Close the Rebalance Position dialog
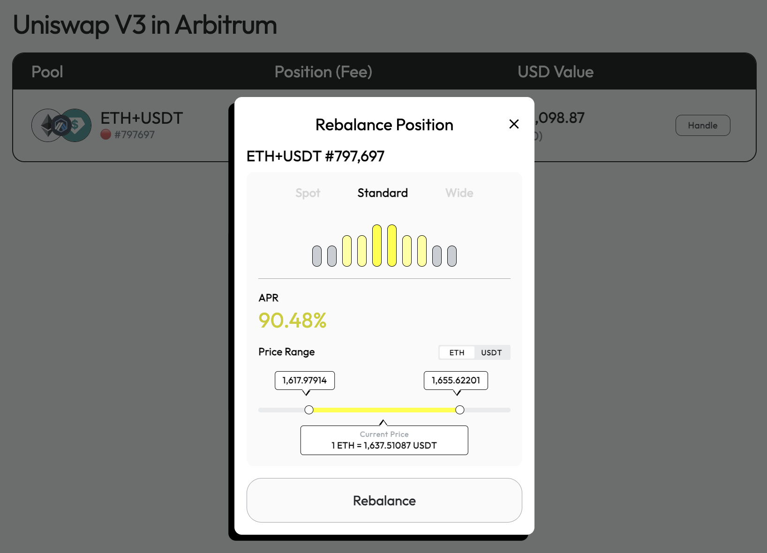 click(514, 124)
